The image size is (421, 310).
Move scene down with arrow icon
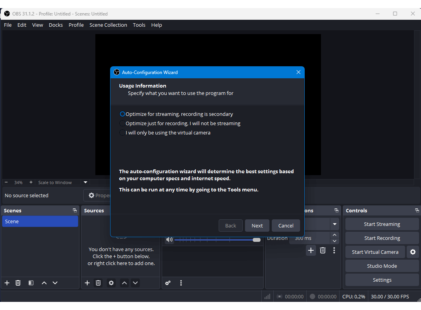click(55, 283)
